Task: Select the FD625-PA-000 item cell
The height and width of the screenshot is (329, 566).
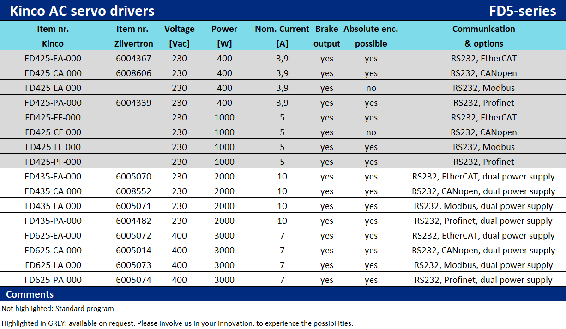Action: pos(53,280)
